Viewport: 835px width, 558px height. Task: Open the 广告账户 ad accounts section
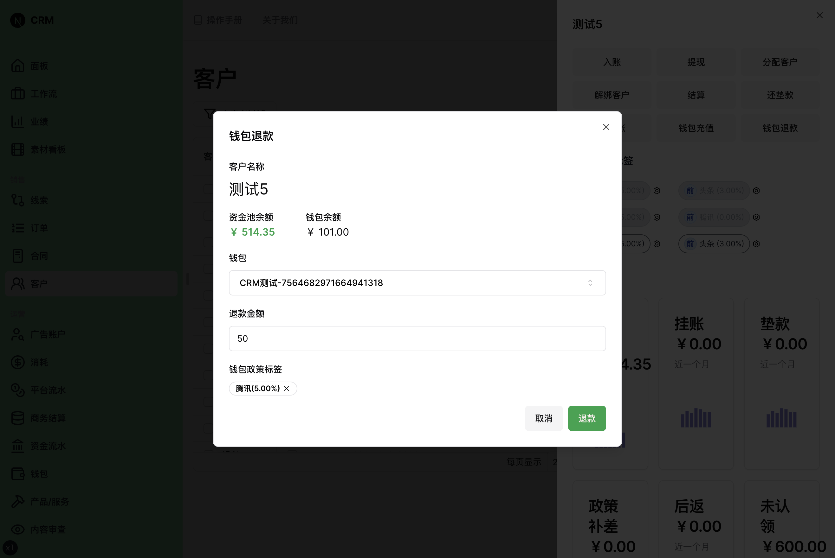pyautogui.click(x=18, y=334)
